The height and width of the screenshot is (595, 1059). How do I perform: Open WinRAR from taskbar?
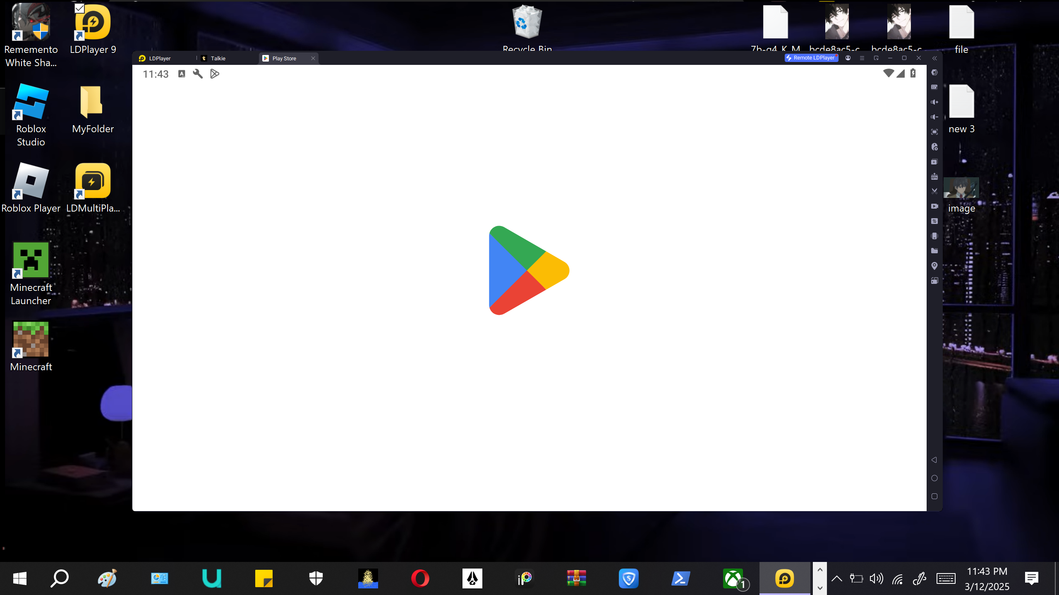pyautogui.click(x=576, y=578)
